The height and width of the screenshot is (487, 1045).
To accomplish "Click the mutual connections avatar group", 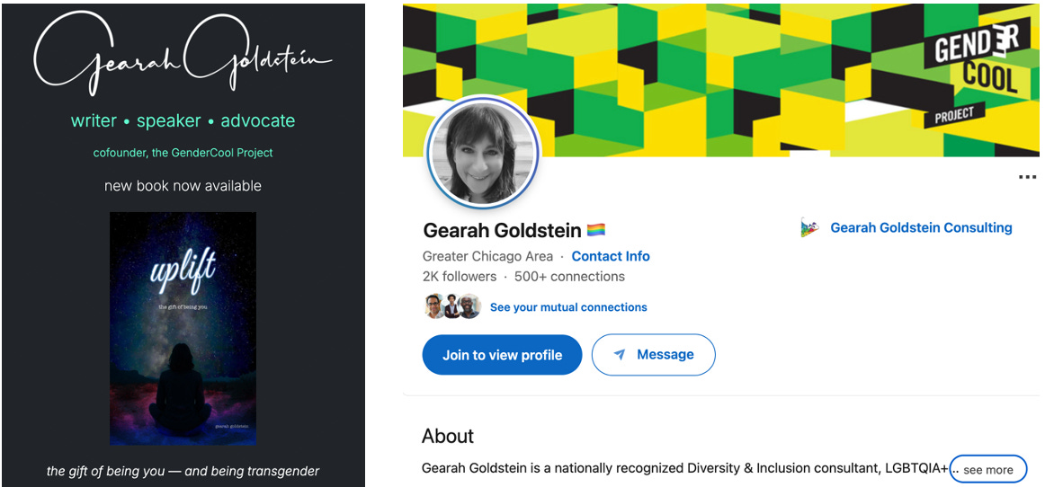I will [x=452, y=306].
